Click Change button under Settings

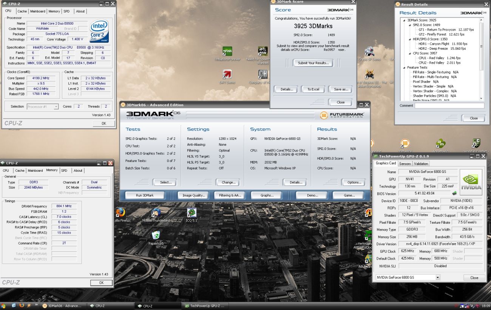(x=228, y=182)
